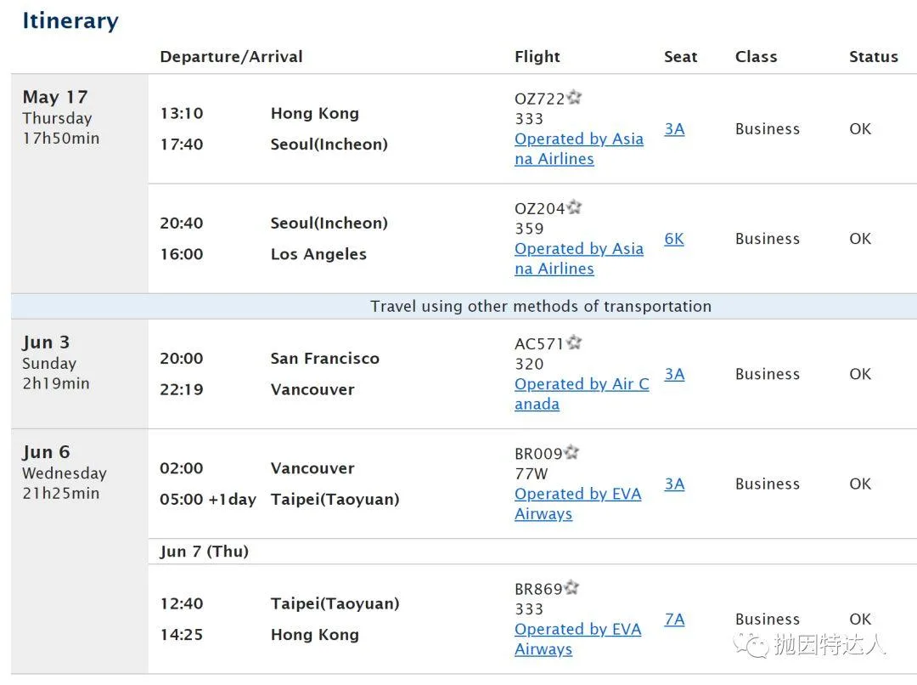Click the WeChat watermark icon

pos(751,644)
